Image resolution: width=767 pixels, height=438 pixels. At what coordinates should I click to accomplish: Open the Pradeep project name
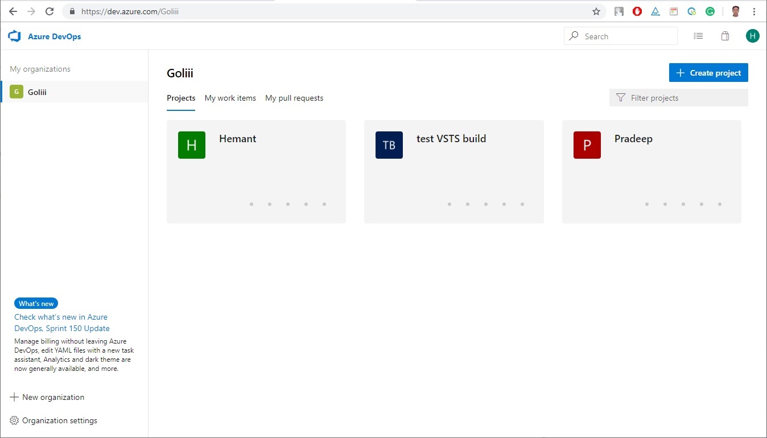[633, 139]
